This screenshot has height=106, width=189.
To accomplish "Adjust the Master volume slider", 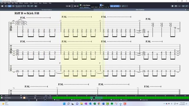I will pyautogui.click(x=37, y=100).
